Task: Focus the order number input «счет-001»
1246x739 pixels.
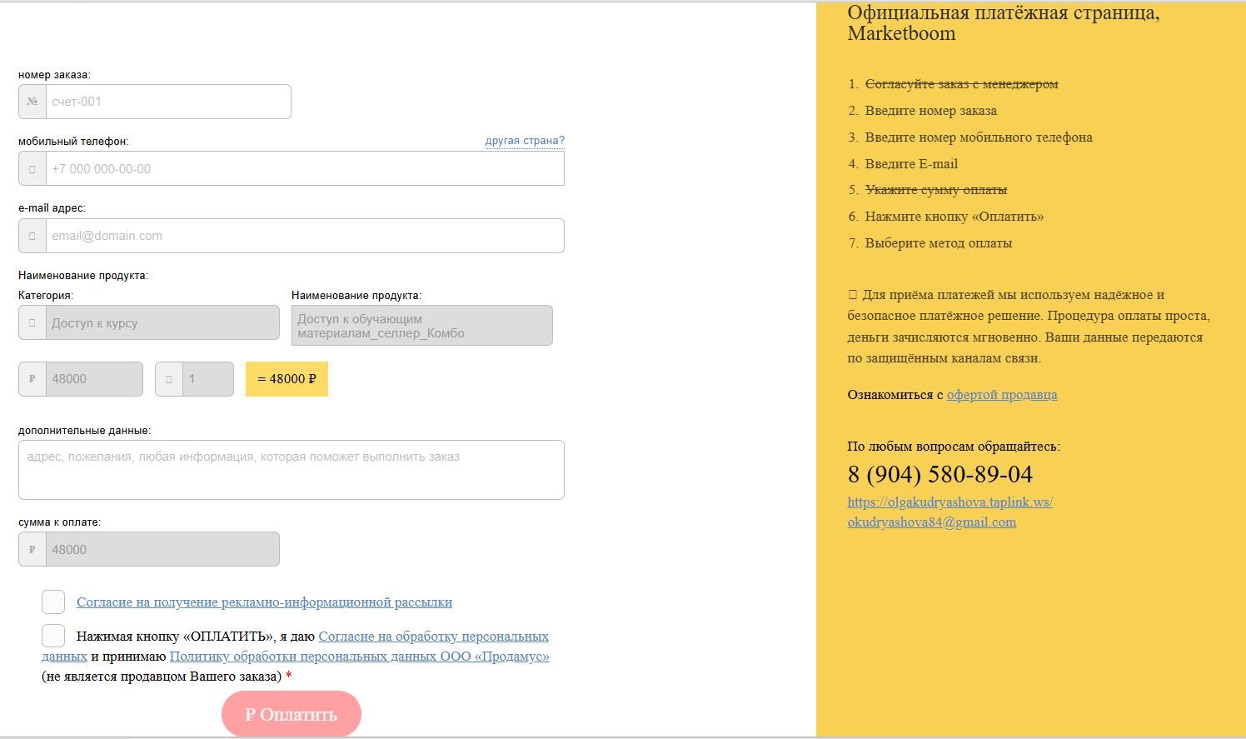Action: click(x=168, y=102)
